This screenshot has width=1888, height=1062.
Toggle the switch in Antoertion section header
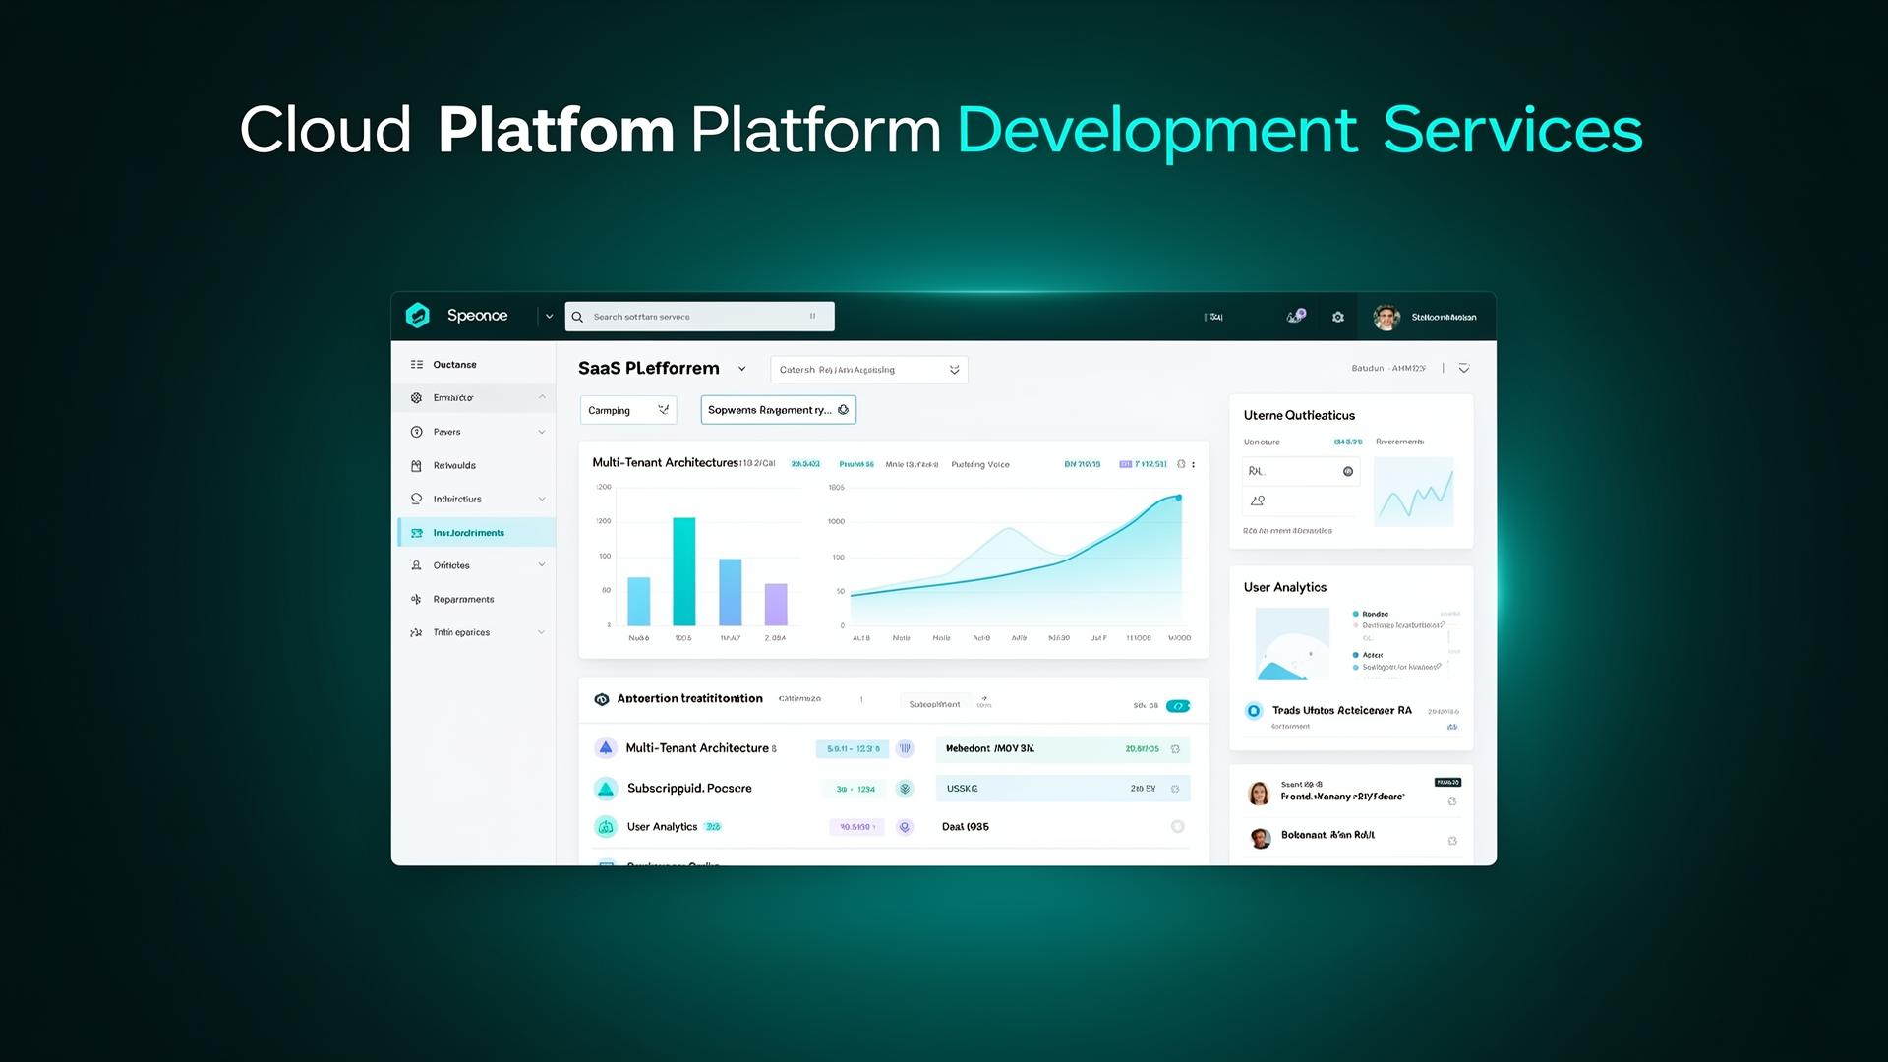pyautogui.click(x=1178, y=706)
